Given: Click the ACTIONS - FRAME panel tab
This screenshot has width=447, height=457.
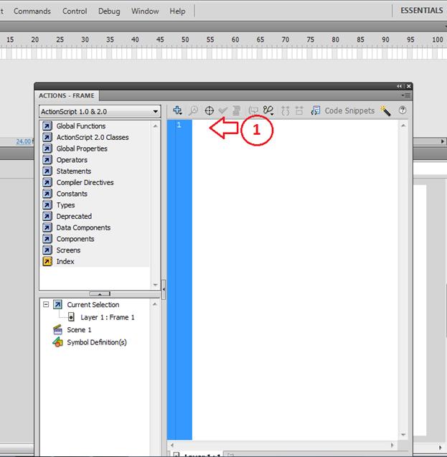Looking at the screenshot, I should 67,95.
